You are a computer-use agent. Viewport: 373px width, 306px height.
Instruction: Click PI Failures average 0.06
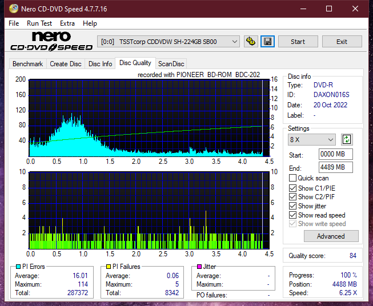(x=173, y=276)
